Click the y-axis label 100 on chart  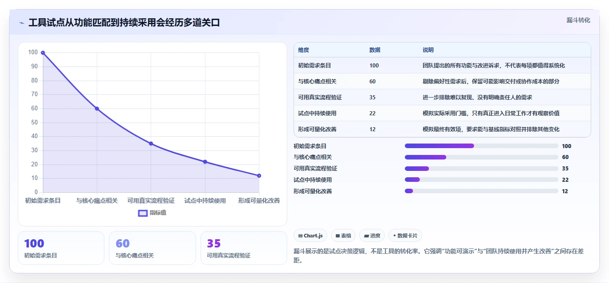pos(33,52)
